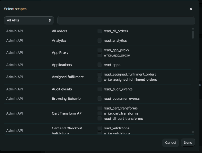
Task: Enable write_app_proxy scope
Action: point(100,55)
